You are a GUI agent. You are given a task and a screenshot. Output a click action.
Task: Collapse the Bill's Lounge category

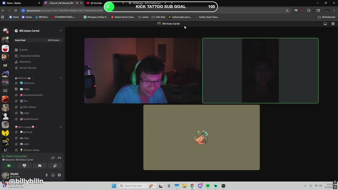26,127
